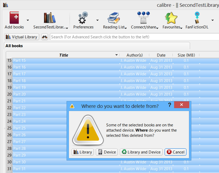
Task: Click the Reading List books icon
Action: coord(114,18)
